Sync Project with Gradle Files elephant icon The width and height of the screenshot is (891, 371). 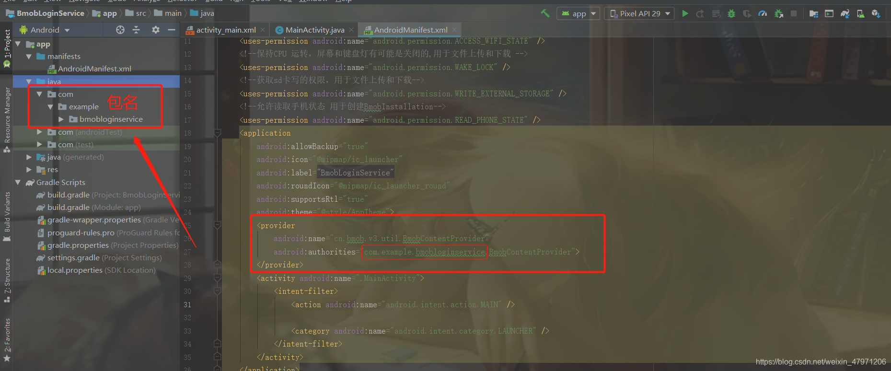click(845, 13)
